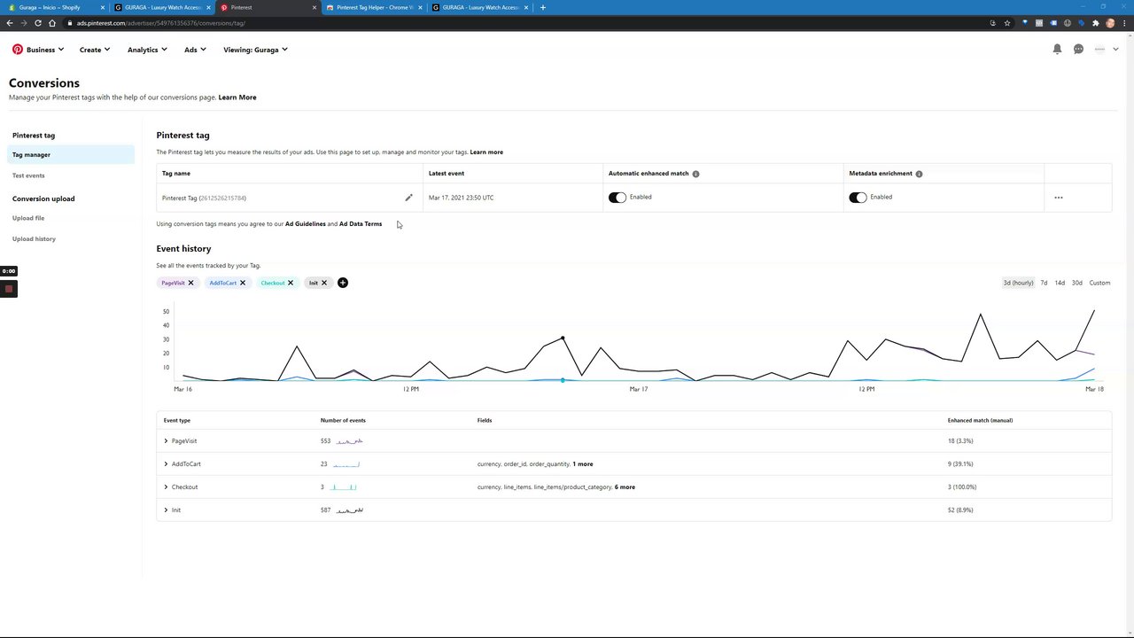The image size is (1134, 638).
Task: Remove the PageVisit filter chip
Action: tap(190, 283)
